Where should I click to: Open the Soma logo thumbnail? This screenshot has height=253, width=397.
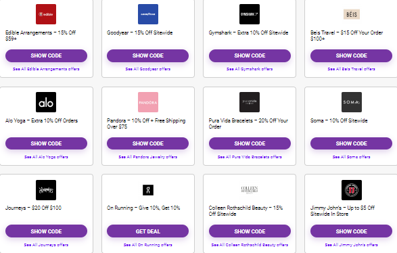pyautogui.click(x=352, y=102)
